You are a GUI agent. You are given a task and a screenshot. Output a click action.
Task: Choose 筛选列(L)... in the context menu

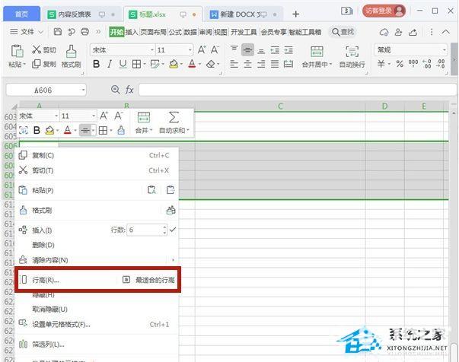(97, 345)
